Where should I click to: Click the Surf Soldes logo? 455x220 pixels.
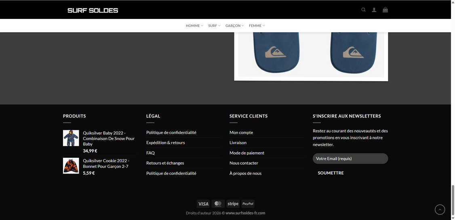(93, 10)
